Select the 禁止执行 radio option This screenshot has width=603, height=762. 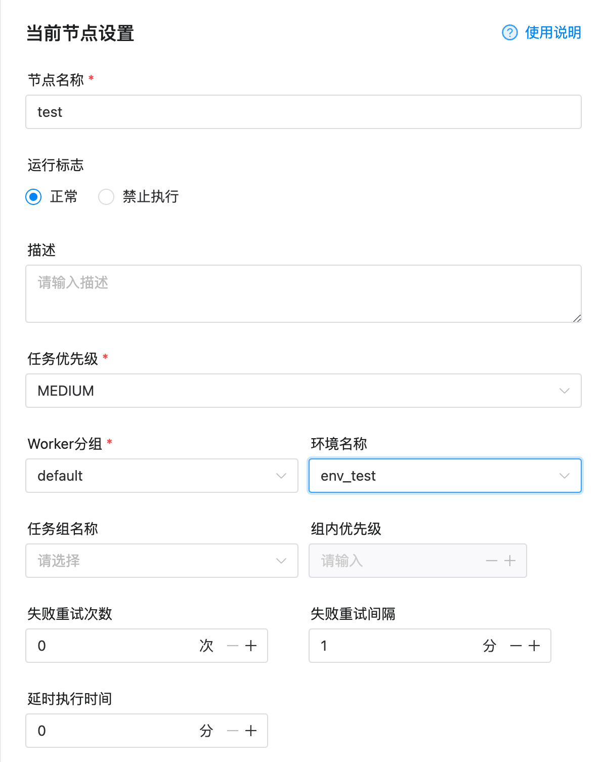[x=106, y=196]
